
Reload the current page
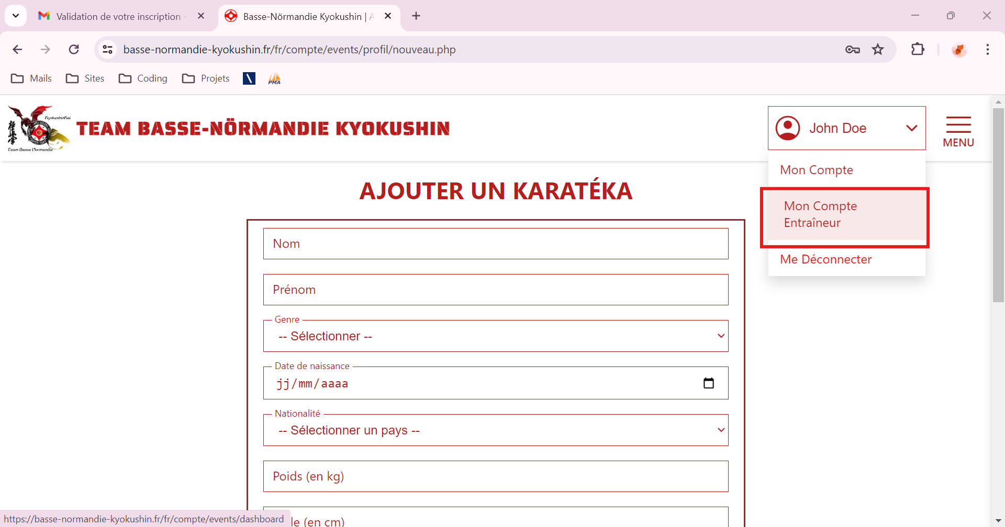pyautogui.click(x=74, y=49)
